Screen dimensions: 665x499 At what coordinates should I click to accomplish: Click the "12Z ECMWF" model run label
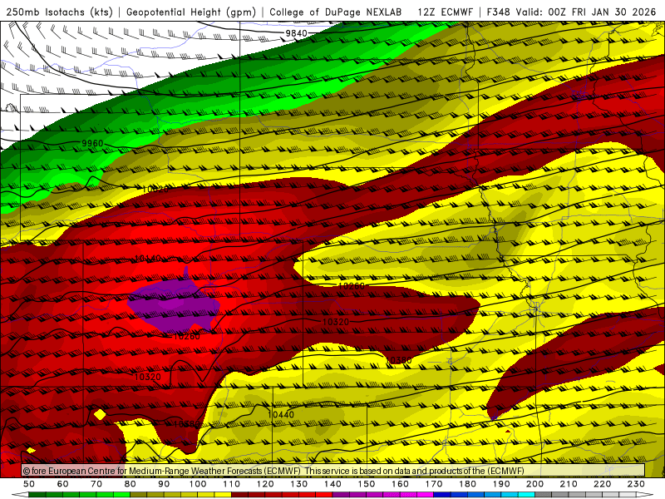445,12
